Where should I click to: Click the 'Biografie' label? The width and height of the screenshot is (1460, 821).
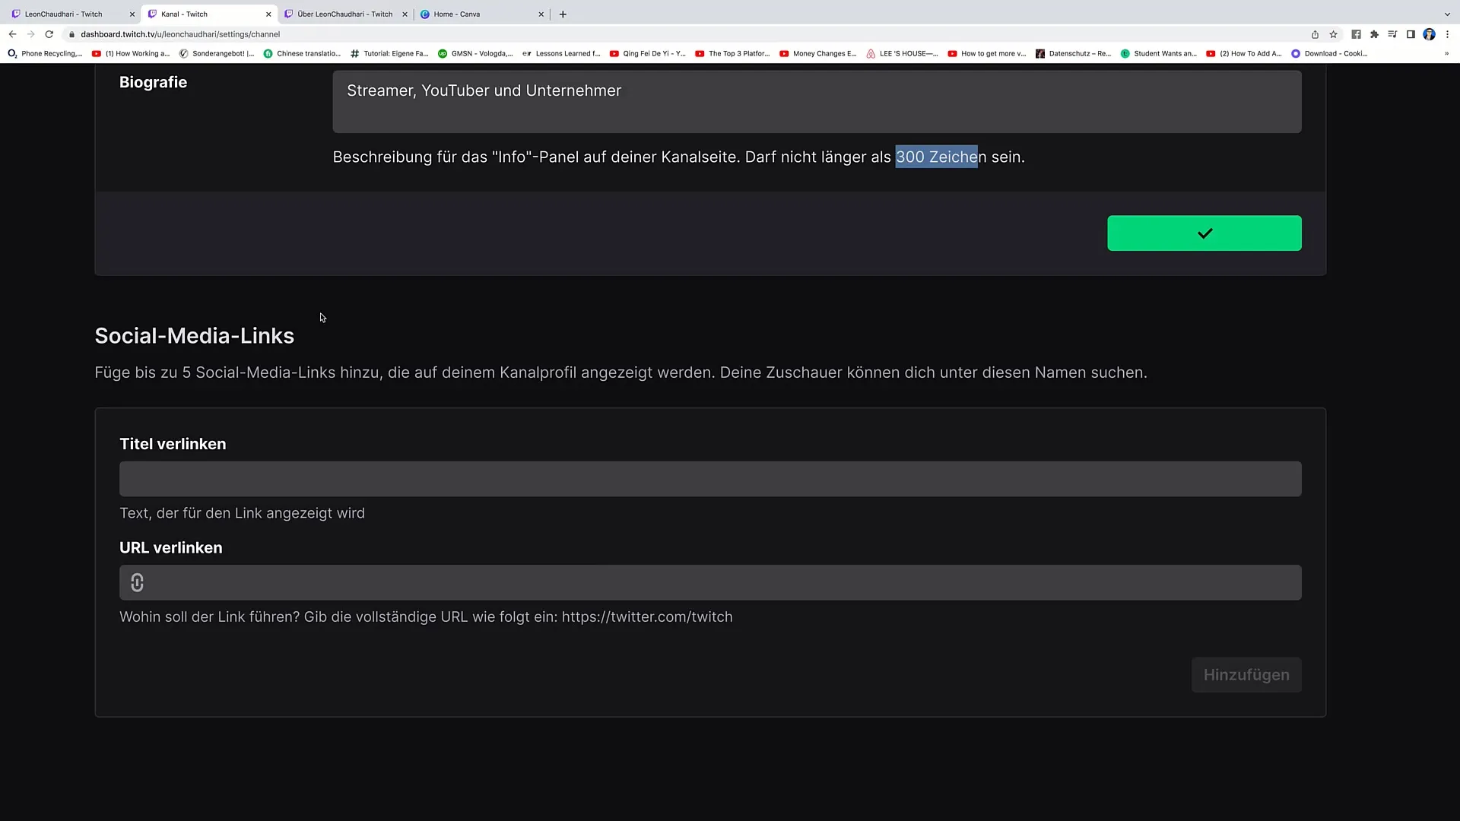[153, 82]
